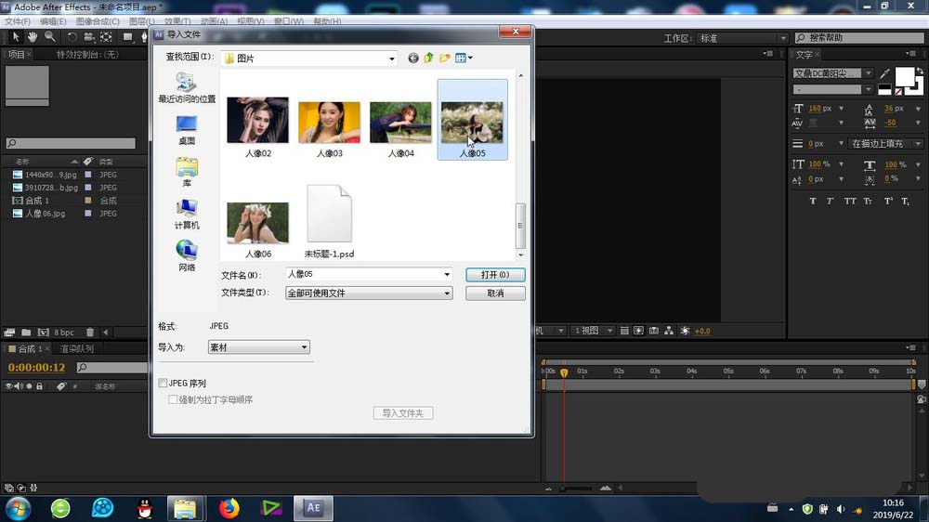Click the white fill color swatch
Image resolution: width=929 pixels, height=522 pixels.
tap(904, 76)
